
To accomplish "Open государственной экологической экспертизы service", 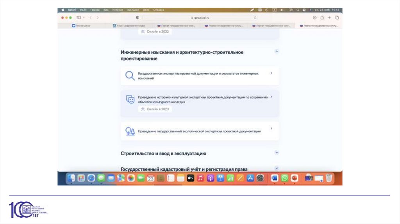I will tap(200, 131).
